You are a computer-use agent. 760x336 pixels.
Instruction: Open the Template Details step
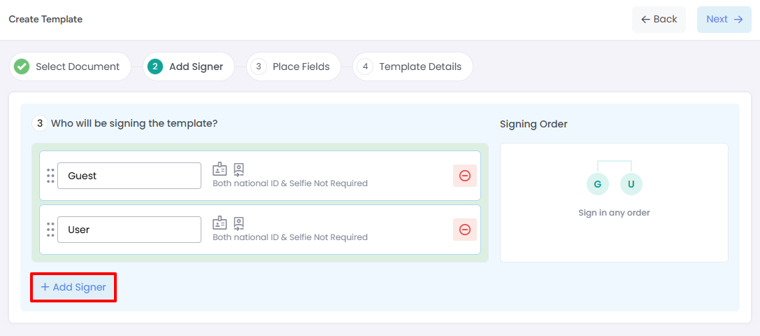click(x=413, y=66)
